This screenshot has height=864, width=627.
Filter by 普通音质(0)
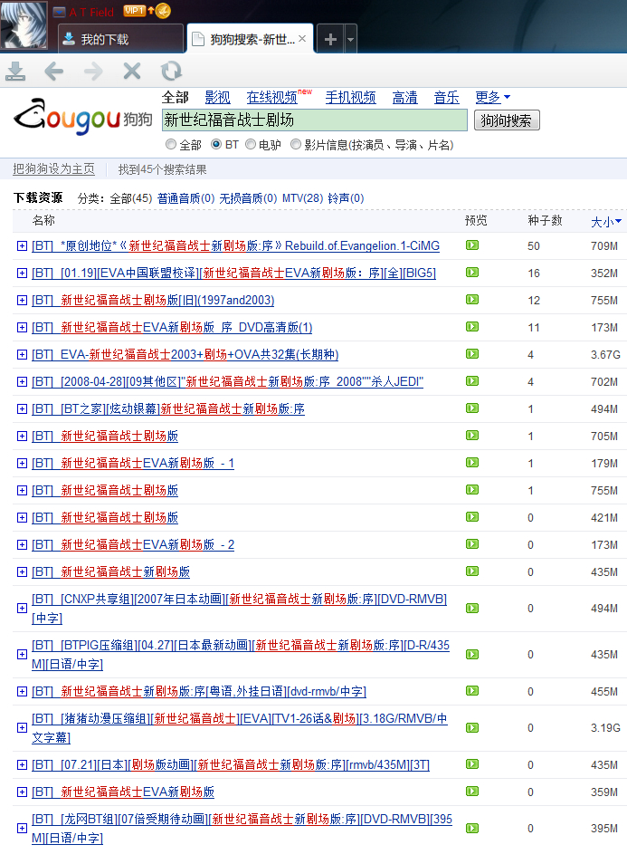pos(186,198)
